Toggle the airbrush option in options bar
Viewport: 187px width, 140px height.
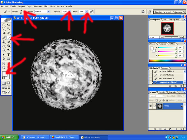(91, 12)
